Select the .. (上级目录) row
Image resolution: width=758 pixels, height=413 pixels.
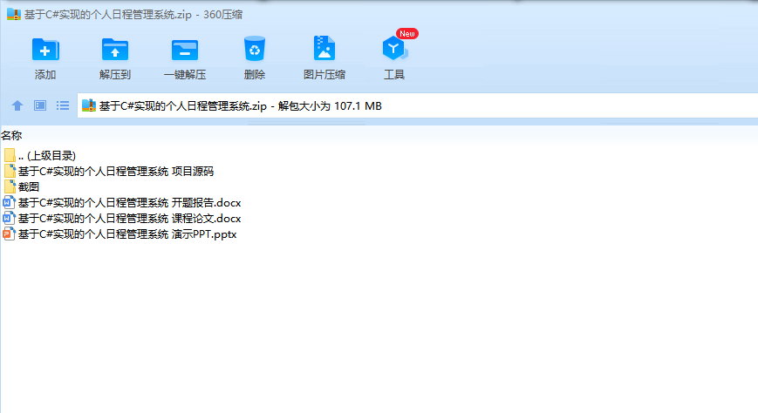(x=47, y=156)
